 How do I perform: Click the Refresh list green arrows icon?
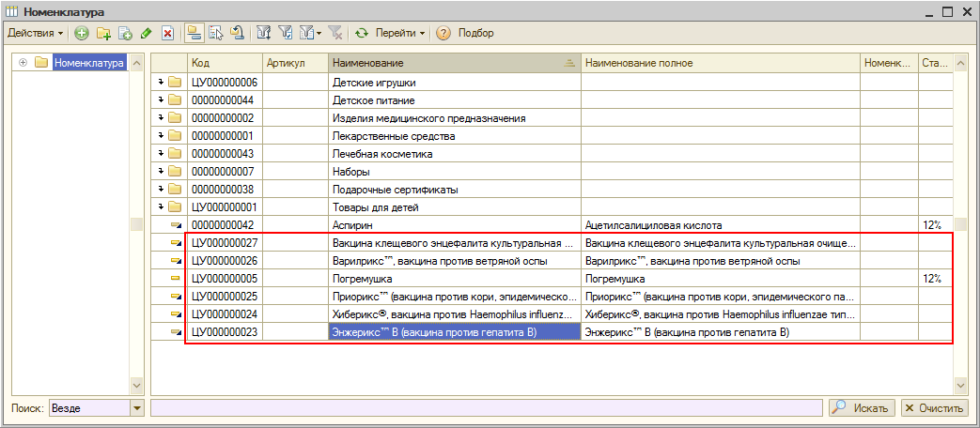pos(362,34)
